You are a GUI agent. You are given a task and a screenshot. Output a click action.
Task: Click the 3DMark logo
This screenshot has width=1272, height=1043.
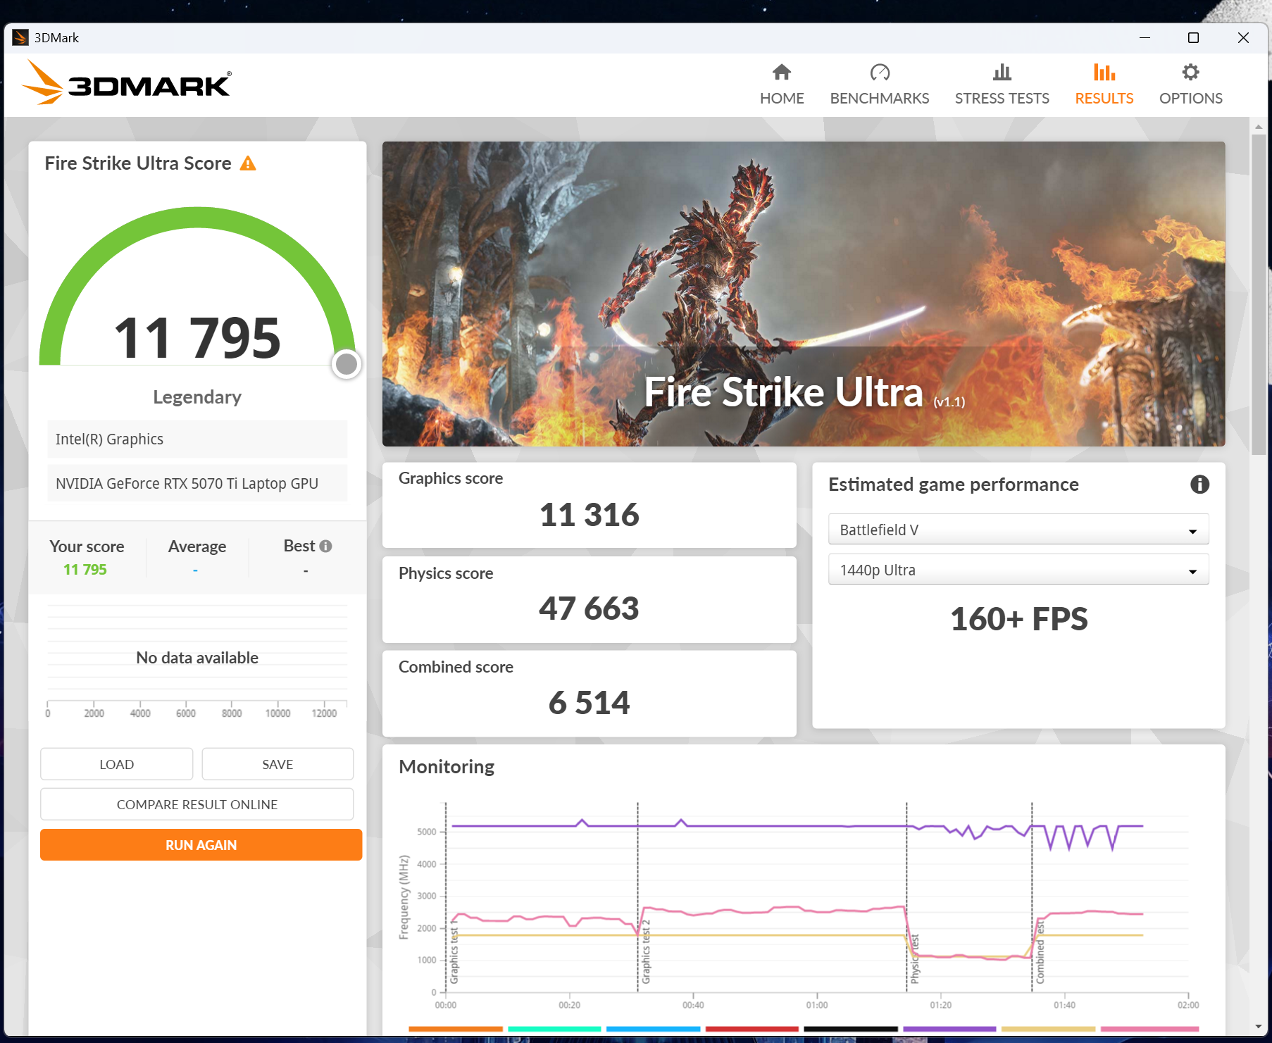tap(127, 83)
